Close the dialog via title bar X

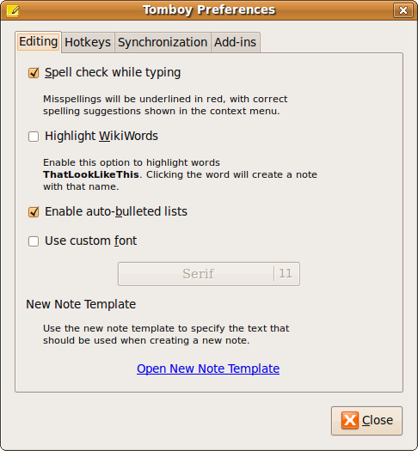[x=403, y=10]
